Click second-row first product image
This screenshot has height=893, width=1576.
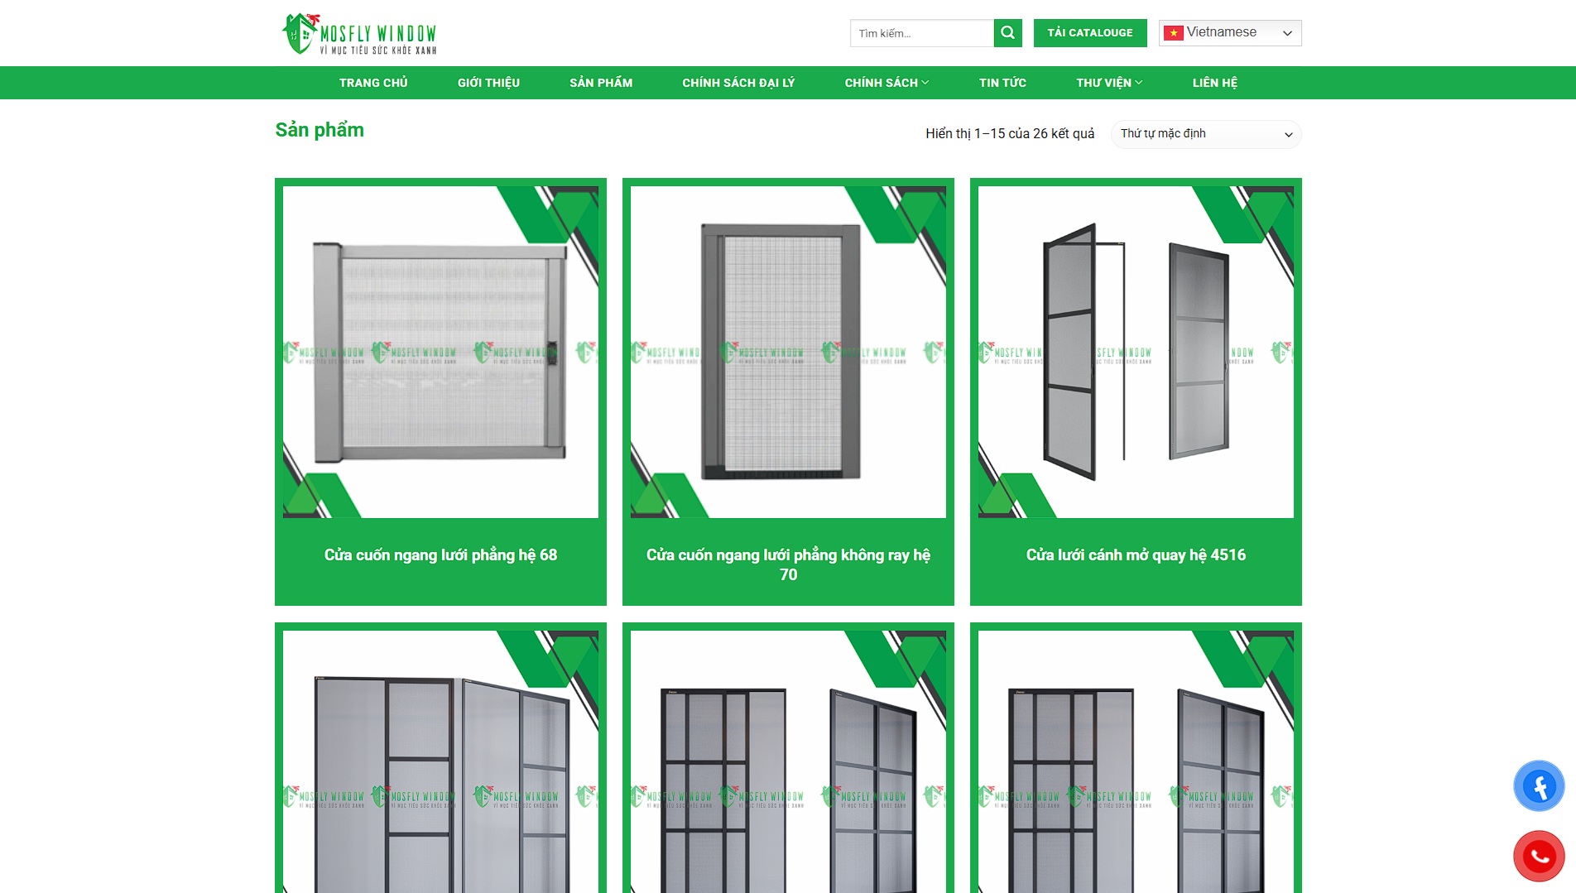[x=440, y=761]
